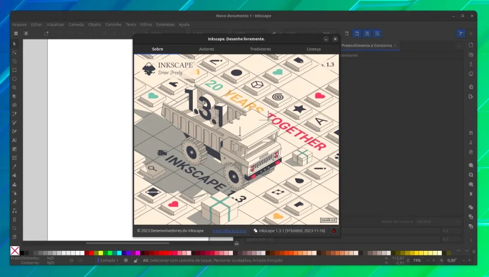Select the Pages tool
The width and height of the screenshot is (489, 277).
point(15,237)
